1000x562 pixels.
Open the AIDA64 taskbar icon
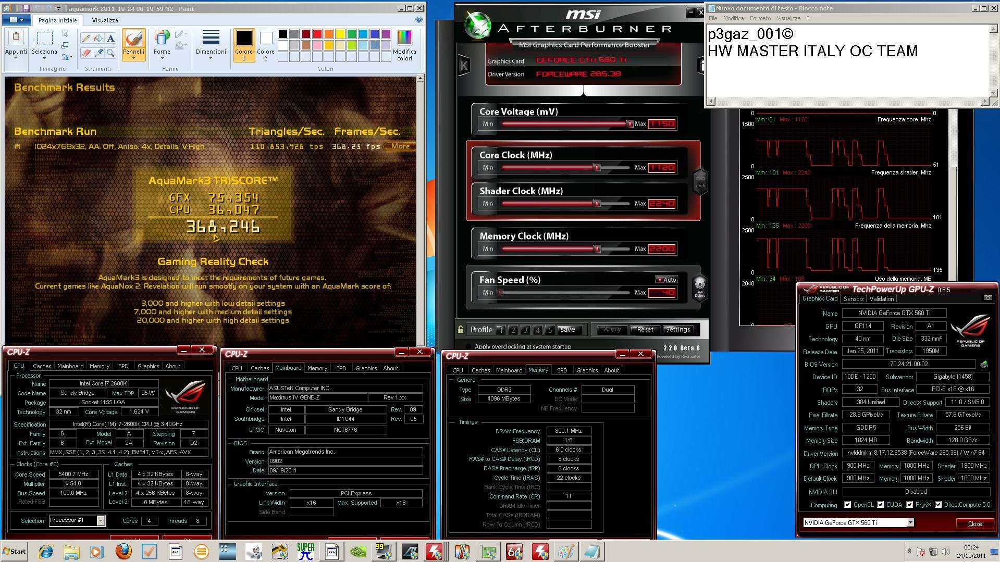(514, 552)
